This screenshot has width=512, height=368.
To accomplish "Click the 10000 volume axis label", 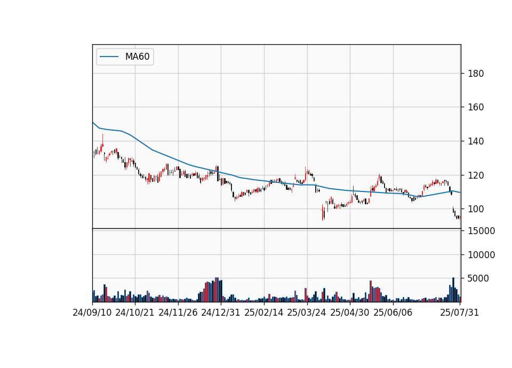I will click(481, 255).
